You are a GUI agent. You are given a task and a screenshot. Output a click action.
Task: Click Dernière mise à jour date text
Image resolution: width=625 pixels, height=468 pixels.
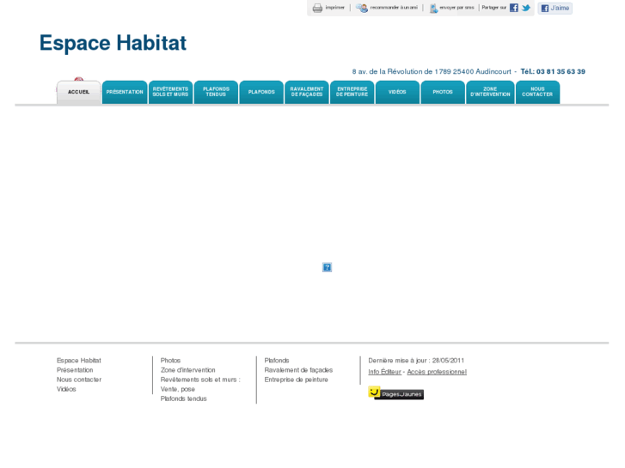click(416, 361)
